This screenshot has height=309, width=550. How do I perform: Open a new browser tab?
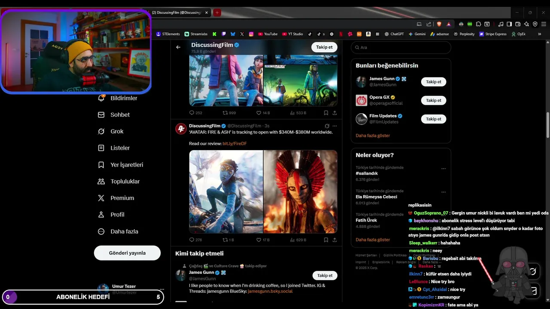[217, 12]
